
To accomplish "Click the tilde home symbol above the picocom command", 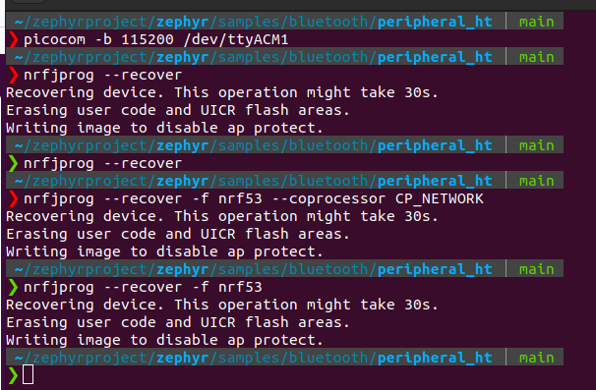I will pos(19,22).
